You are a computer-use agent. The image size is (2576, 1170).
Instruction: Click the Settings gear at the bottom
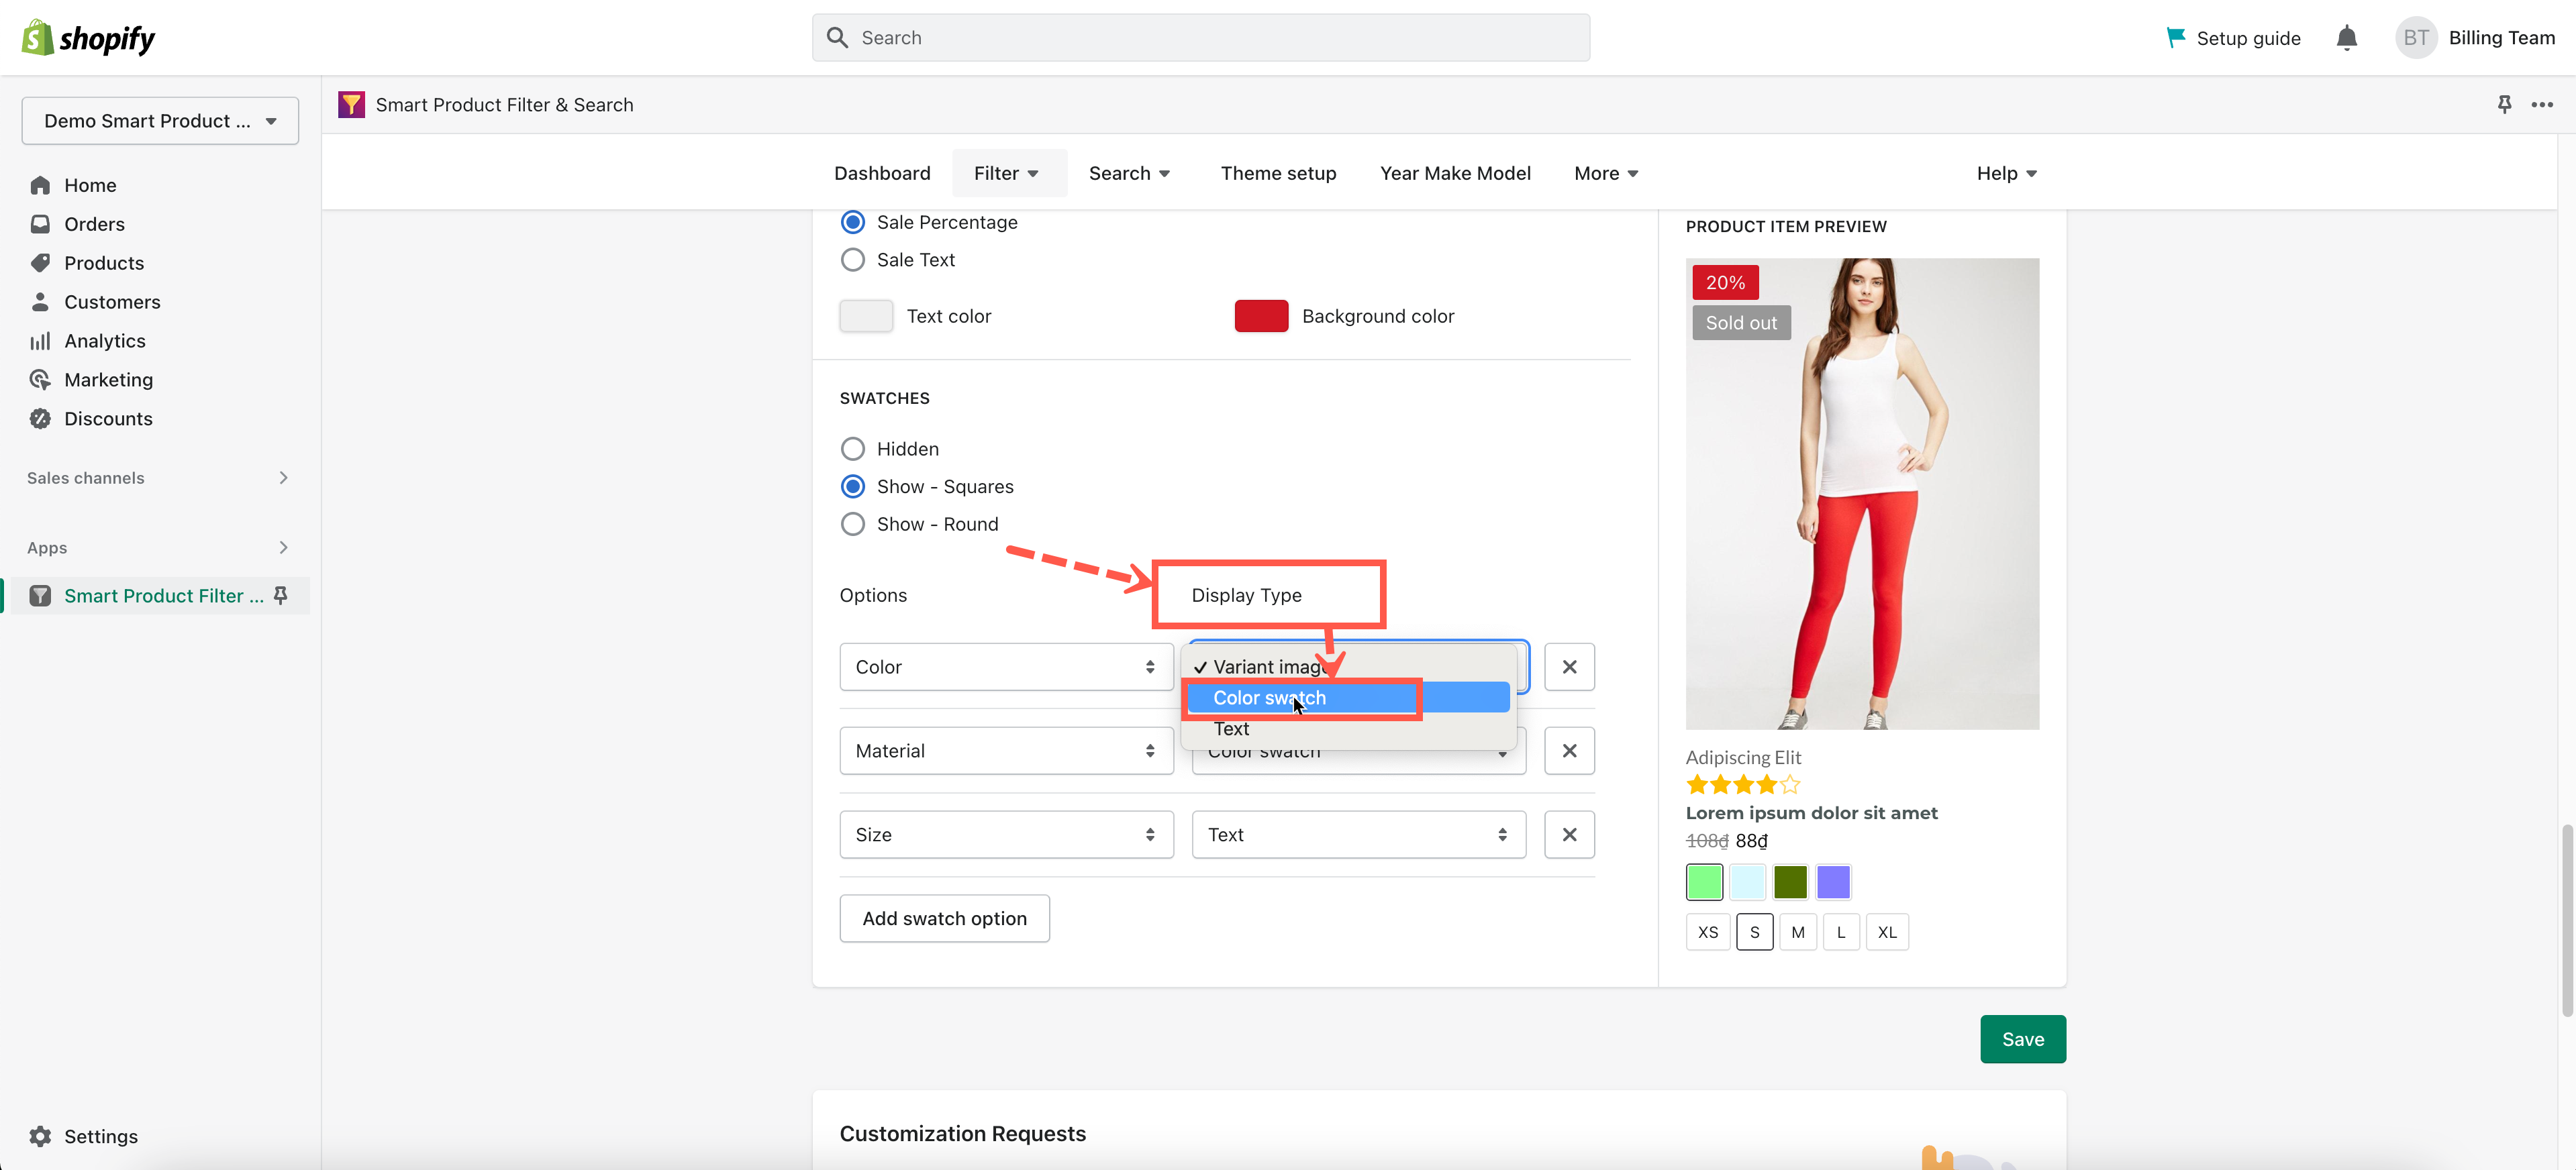(x=40, y=1136)
